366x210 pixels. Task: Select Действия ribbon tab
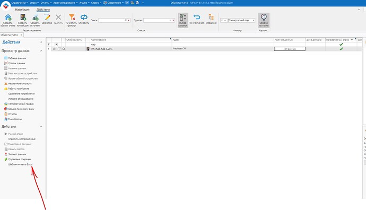point(43,10)
